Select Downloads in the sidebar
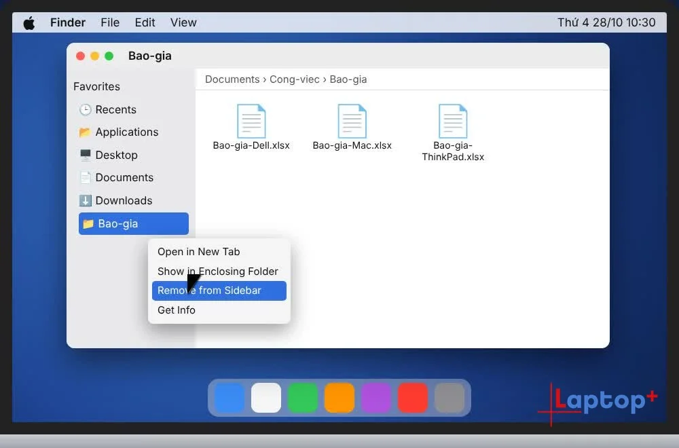 pyautogui.click(x=133, y=200)
